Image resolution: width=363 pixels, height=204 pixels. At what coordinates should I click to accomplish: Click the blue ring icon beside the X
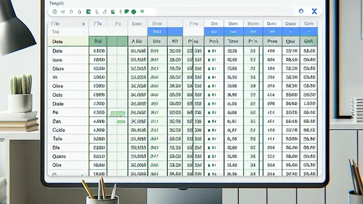[301, 11]
